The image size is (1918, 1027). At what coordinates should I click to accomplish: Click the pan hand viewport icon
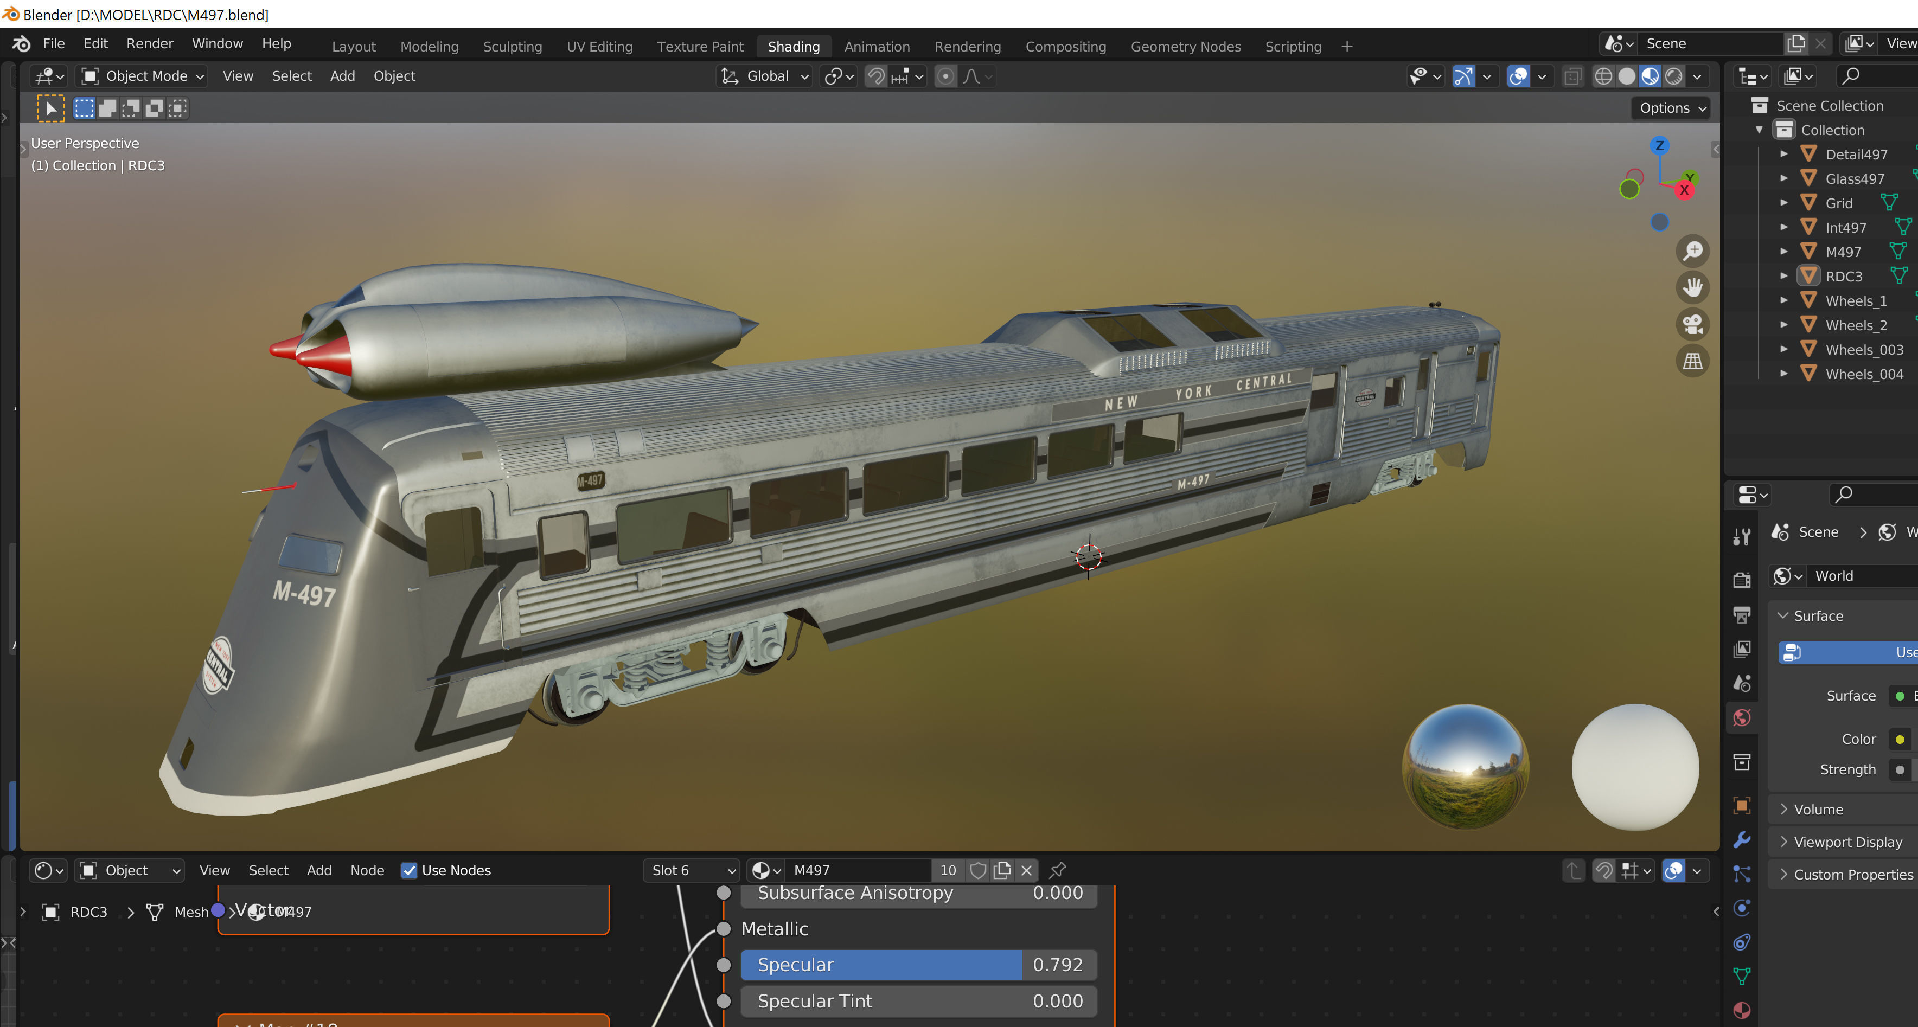[1692, 287]
